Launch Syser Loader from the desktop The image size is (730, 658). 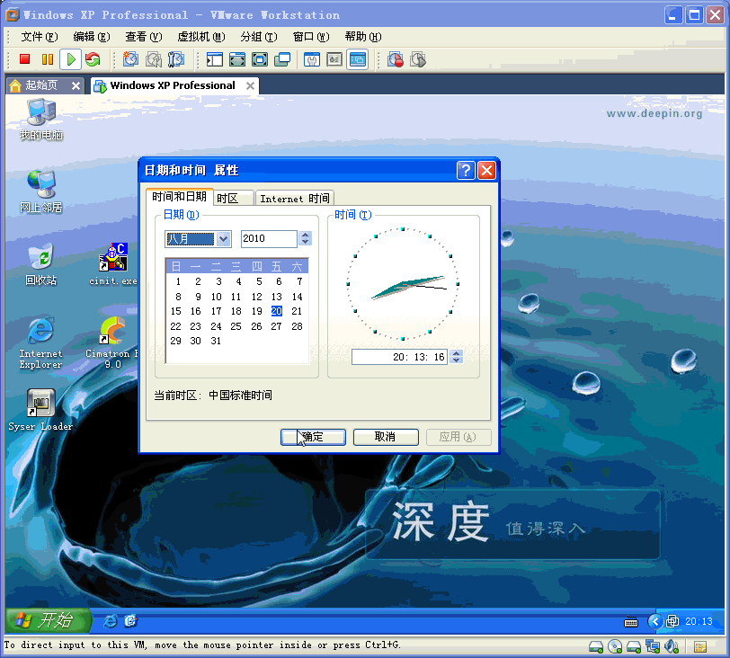point(40,405)
